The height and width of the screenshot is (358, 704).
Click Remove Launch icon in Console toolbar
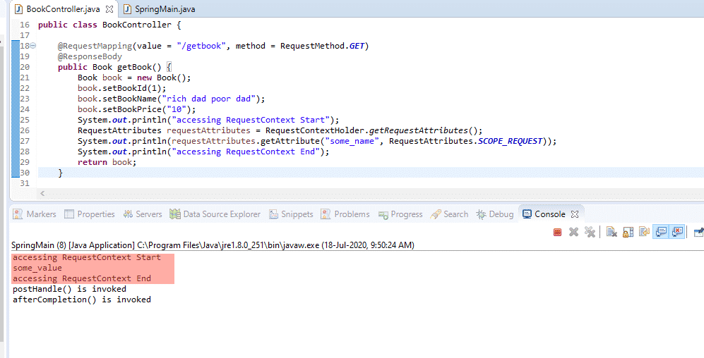573,232
